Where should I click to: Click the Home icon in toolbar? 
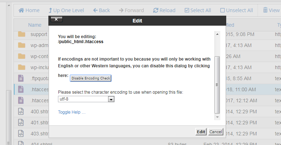pyautogui.click(x=21, y=10)
